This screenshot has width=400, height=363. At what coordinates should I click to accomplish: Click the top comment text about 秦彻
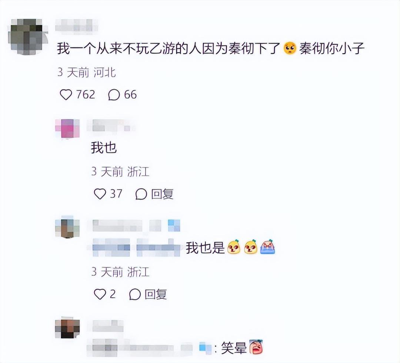[210, 48]
